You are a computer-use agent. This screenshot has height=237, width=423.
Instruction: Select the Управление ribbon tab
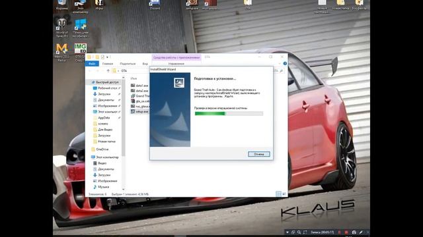click(176, 64)
